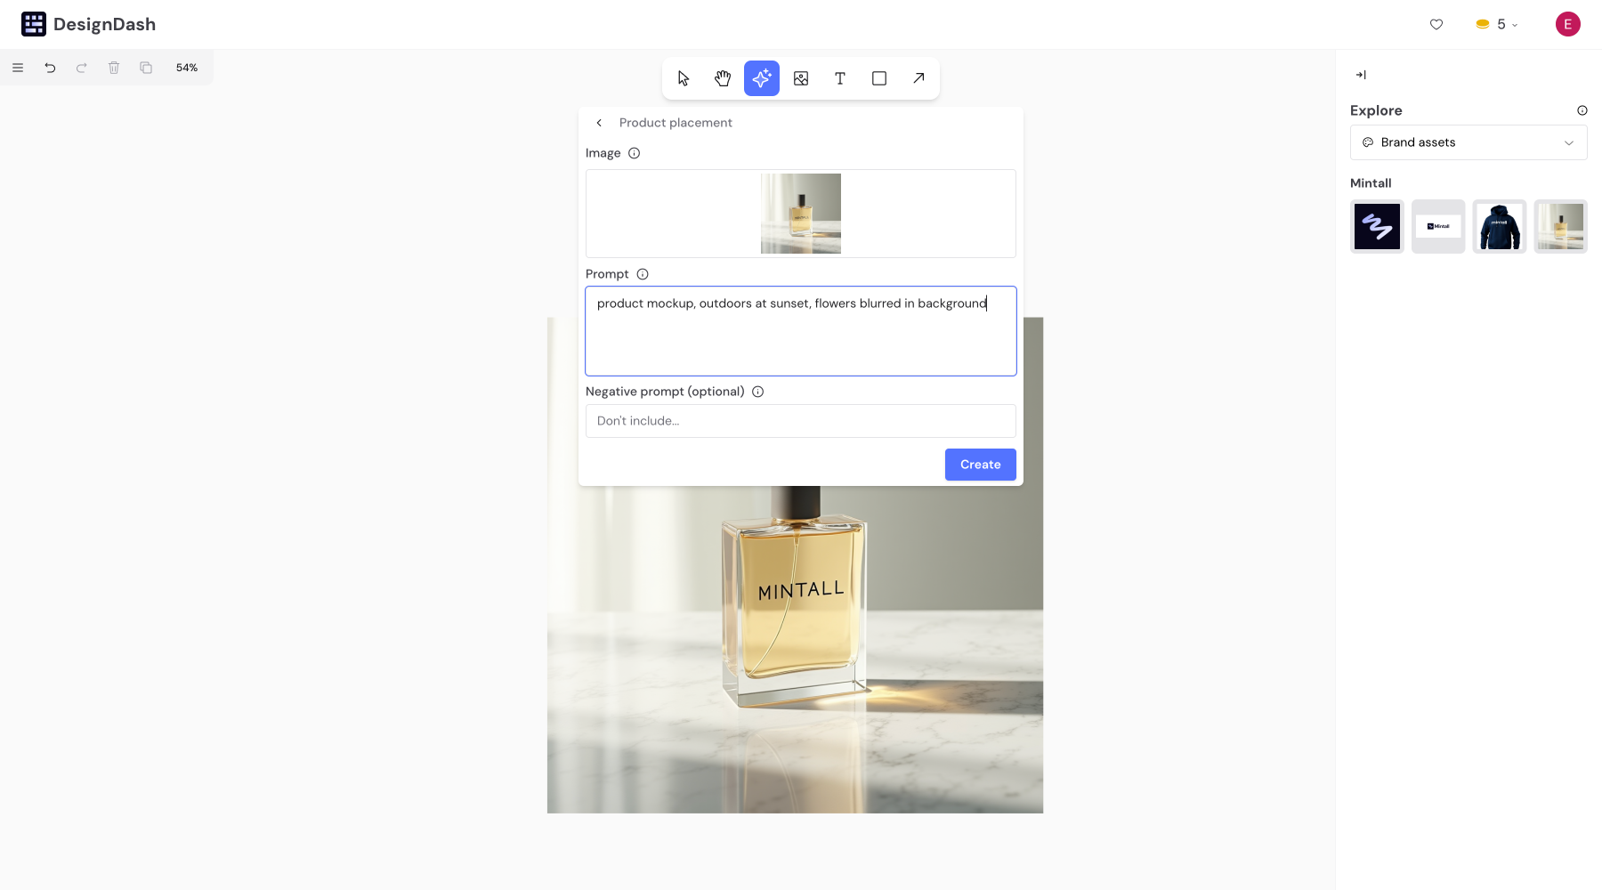Click the Product placement heading
The height and width of the screenshot is (890, 1602).
click(x=676, y=123)
